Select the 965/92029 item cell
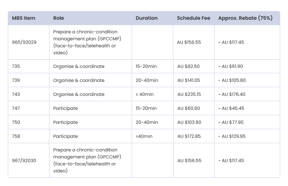Screen dimensions: 288x186 [x=24, y=42]
